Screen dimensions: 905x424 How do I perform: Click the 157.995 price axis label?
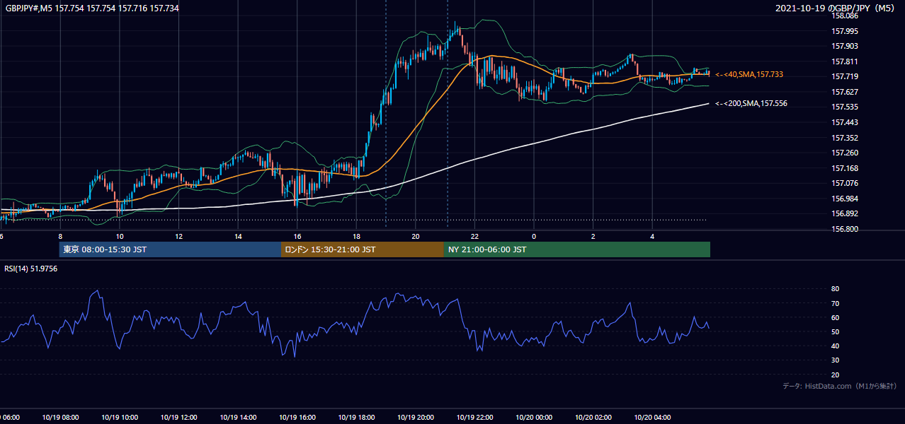(846, 31)
